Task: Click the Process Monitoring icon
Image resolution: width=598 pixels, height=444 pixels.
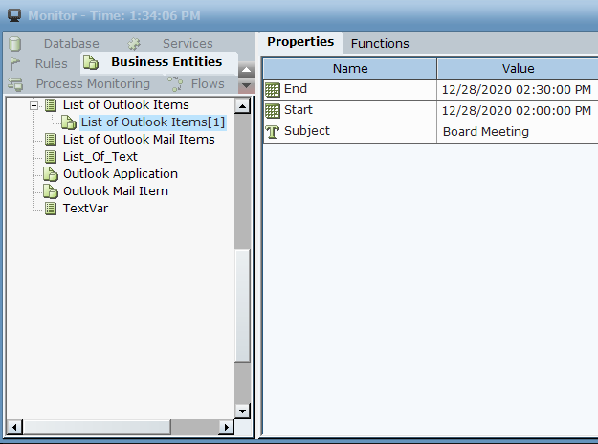Action: (x=15, y=84)
